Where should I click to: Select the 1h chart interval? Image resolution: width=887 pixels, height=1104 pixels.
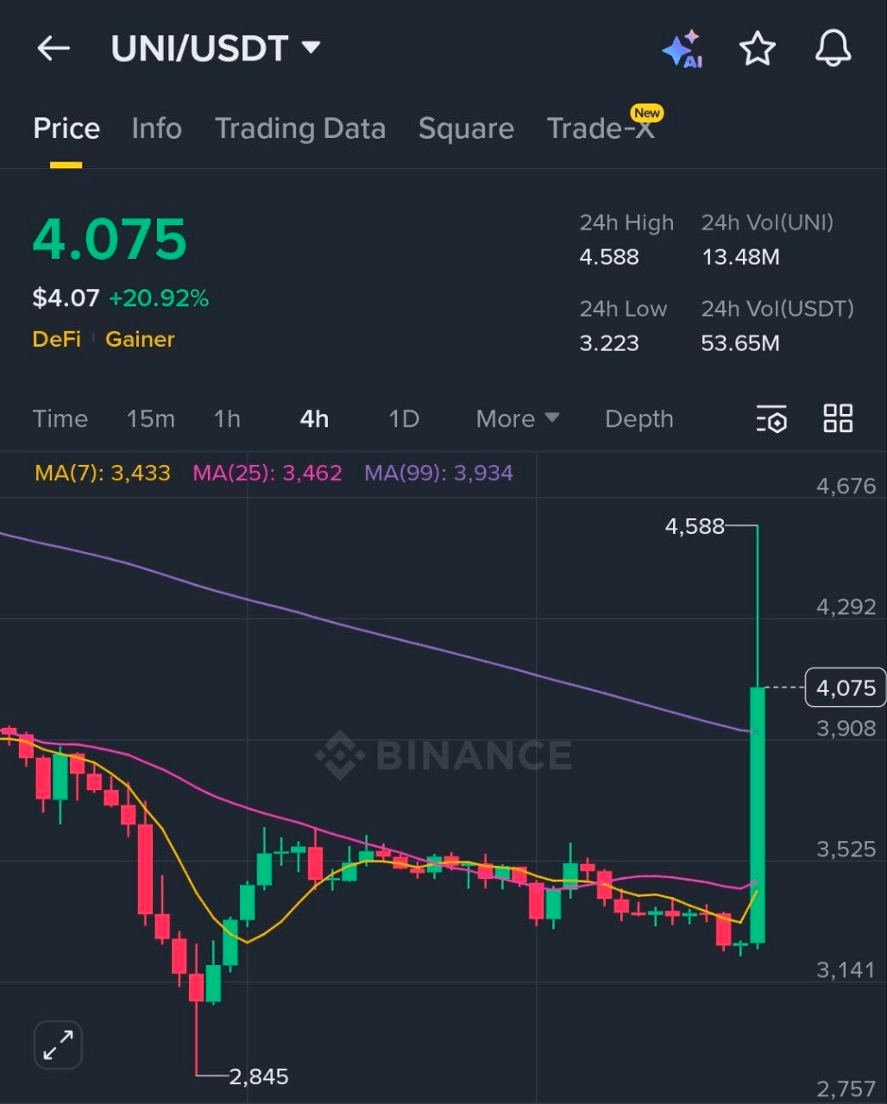click(227, 419)
